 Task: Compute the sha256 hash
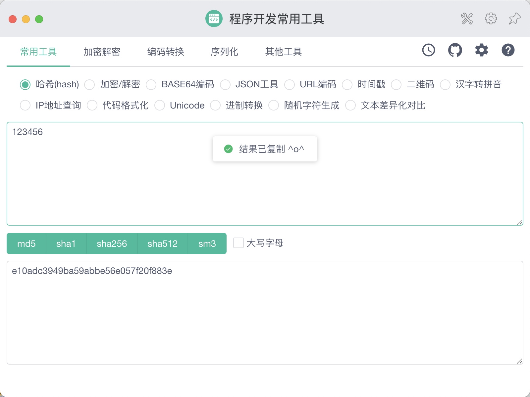(112, 243)
